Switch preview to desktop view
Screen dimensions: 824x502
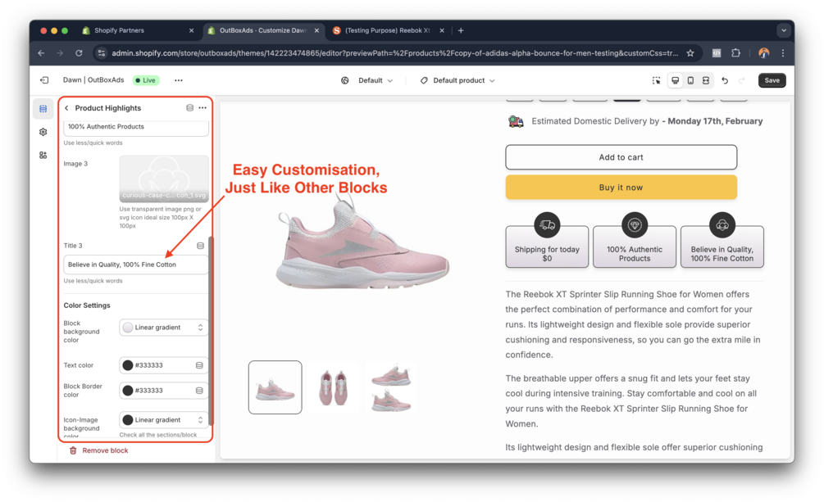click(676, 80)
